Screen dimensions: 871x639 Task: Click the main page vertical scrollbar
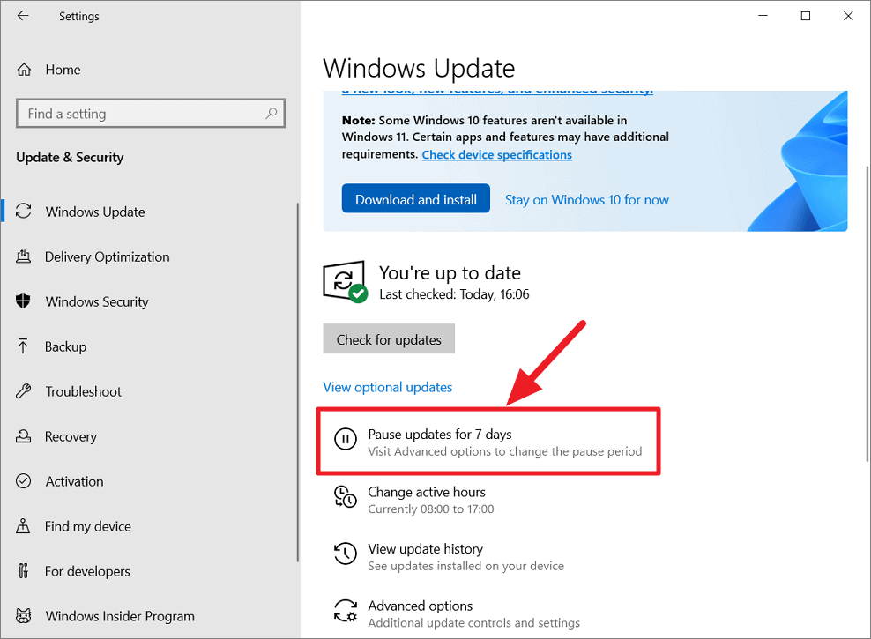click(x=867, y=314)
